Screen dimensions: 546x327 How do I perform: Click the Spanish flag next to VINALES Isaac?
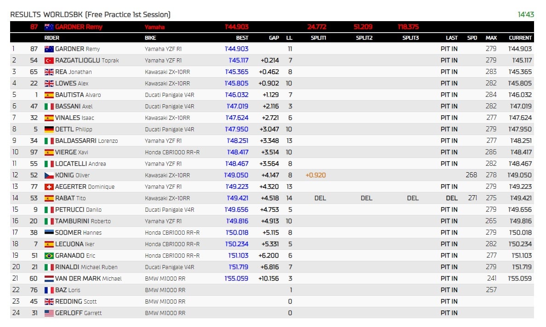coord(49,118)
